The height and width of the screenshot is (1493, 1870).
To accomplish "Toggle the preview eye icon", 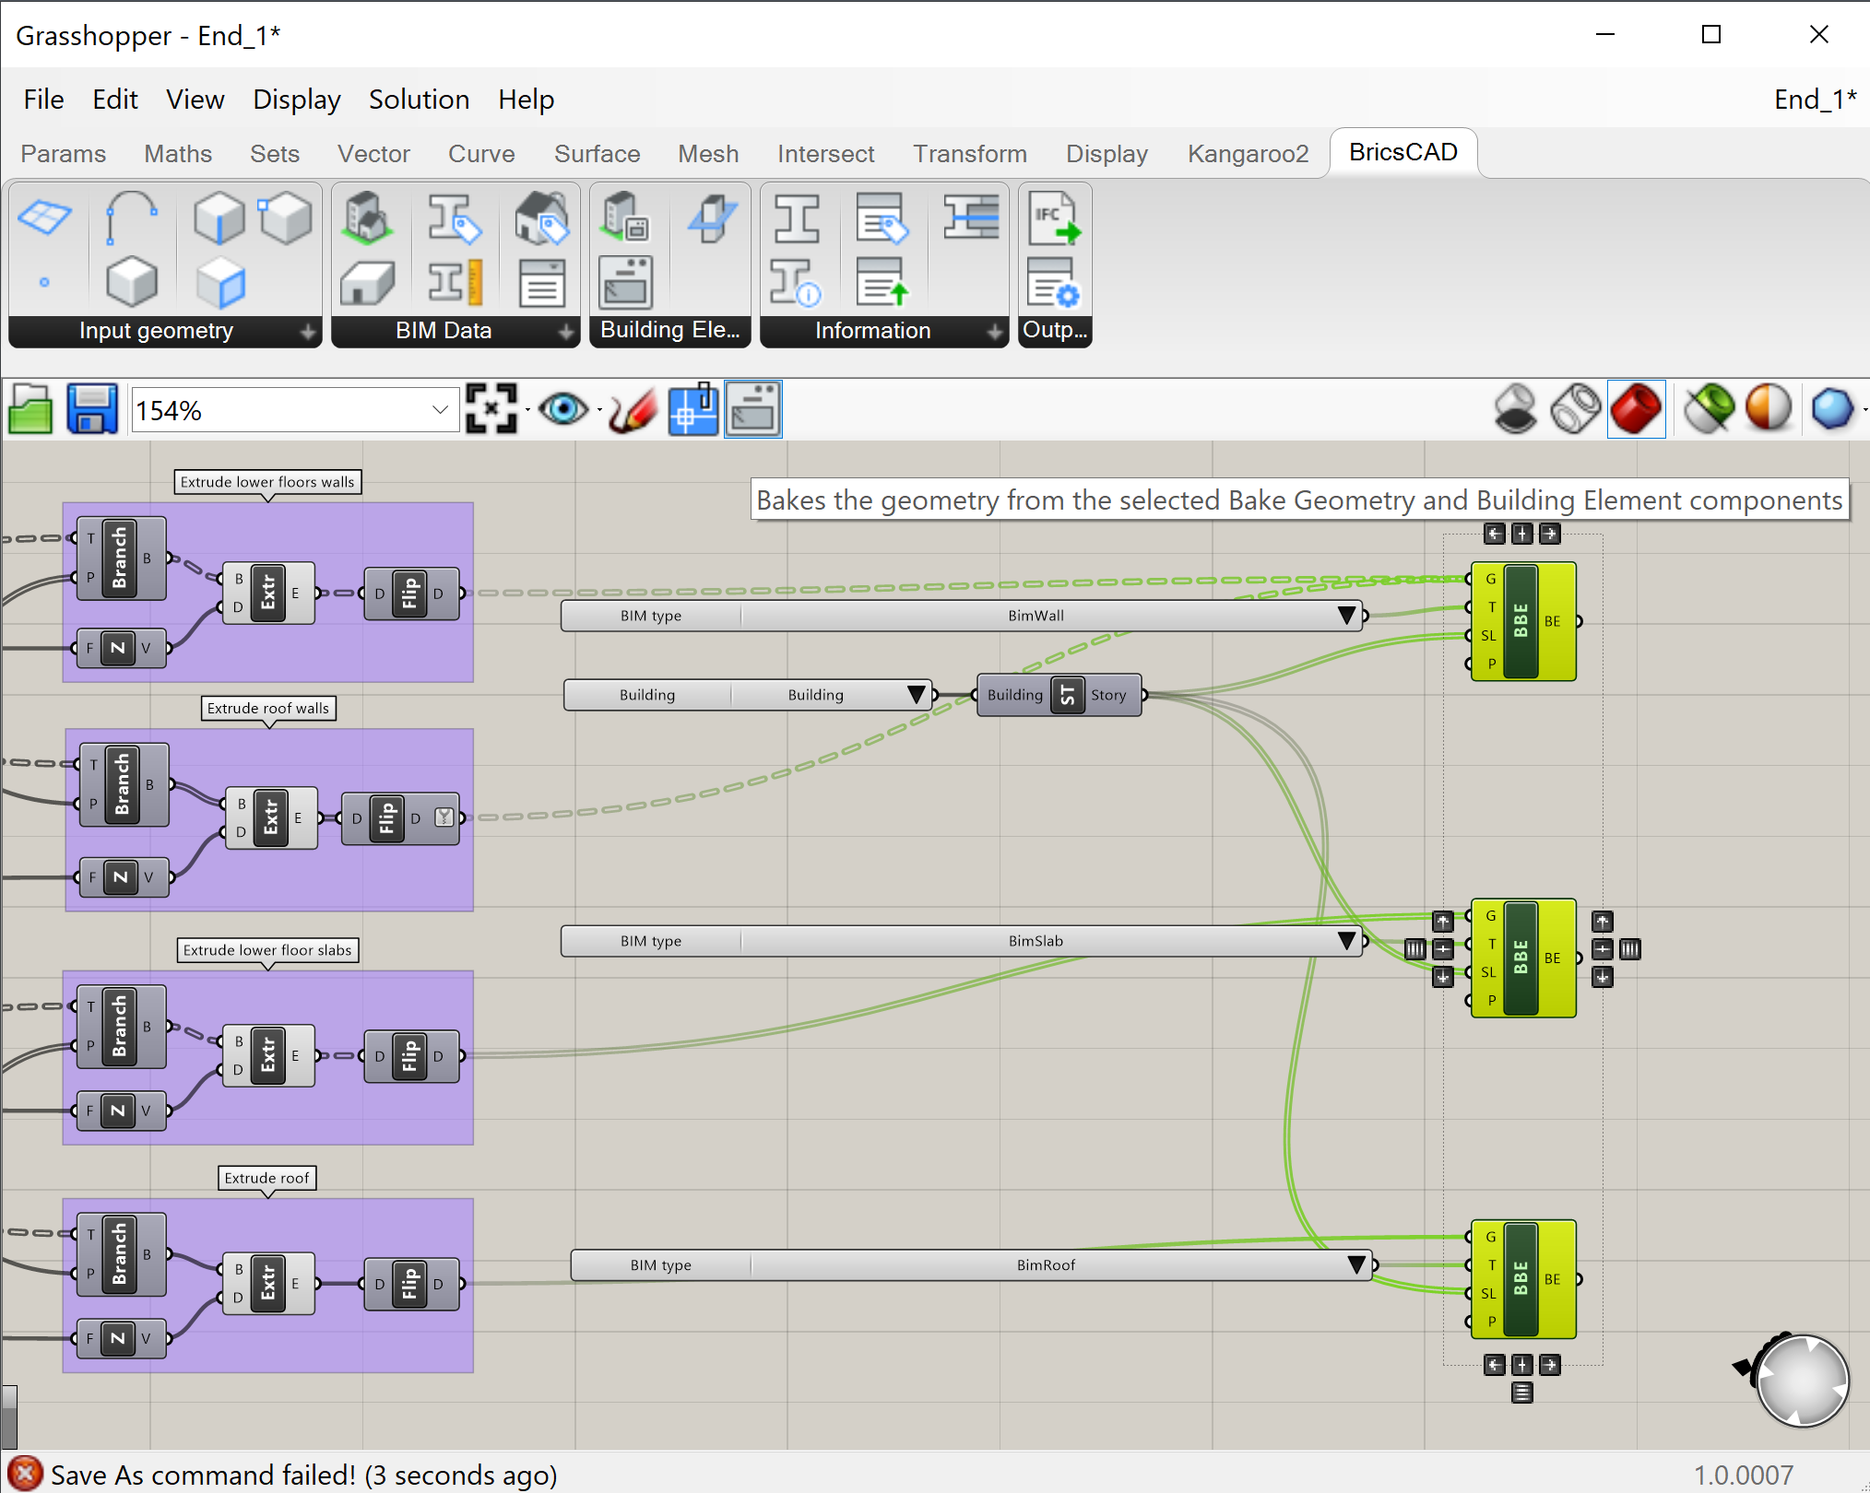I will pos(563,409).
